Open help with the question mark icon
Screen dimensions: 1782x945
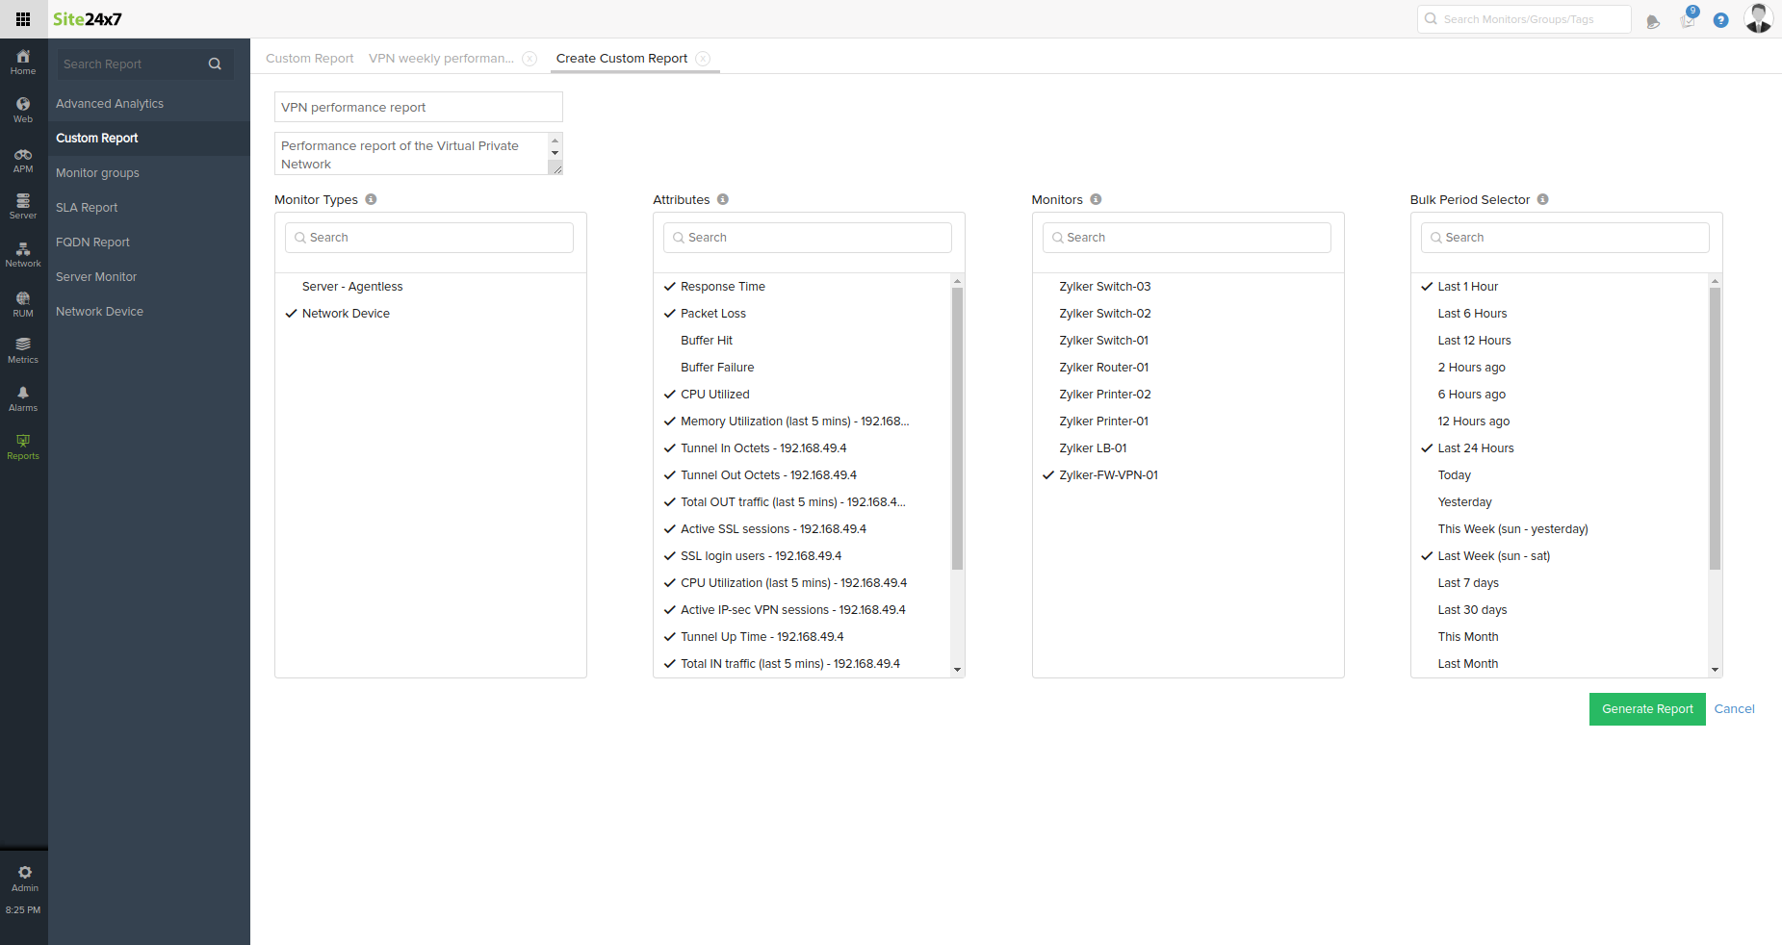[1721, 19]
